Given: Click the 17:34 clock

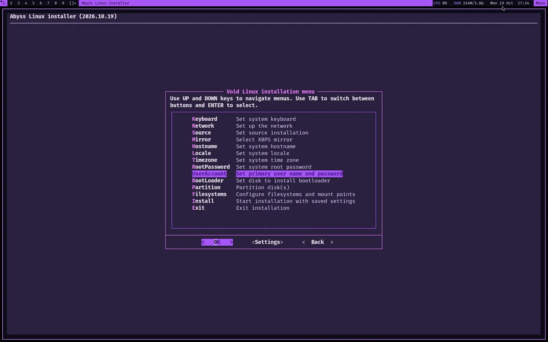Looking at the screenshot, I should [x=523, y=3].
